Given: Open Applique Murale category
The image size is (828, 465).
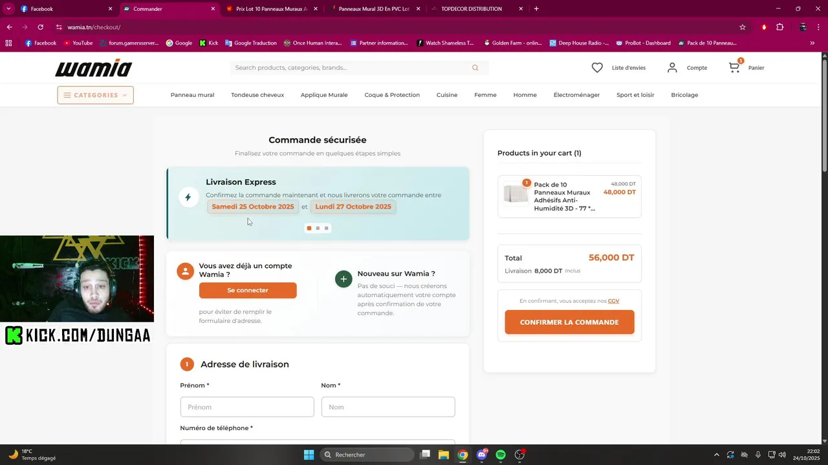Looking at the screenshot, I should (324, 95).
